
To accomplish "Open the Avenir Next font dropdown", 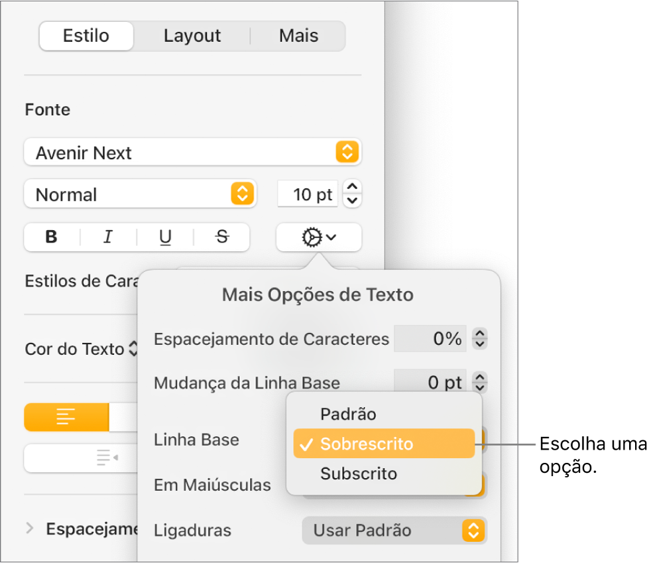I will [x=192, y=152].
